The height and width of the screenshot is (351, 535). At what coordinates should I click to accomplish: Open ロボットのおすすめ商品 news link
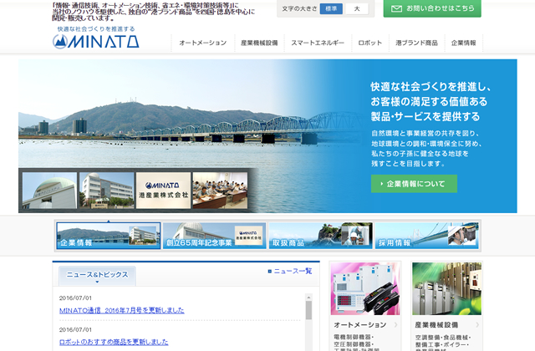point(114,342)
